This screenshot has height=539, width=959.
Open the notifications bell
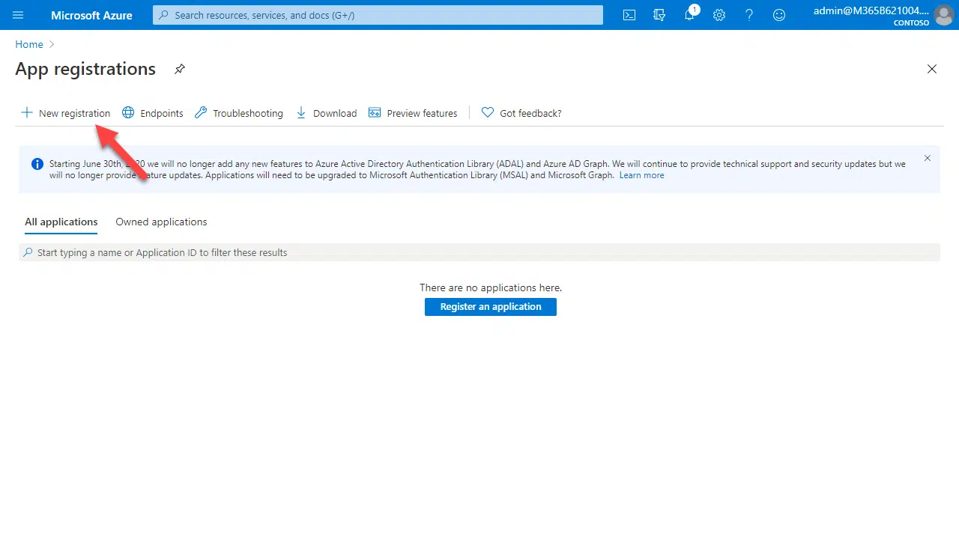[689, 15]
